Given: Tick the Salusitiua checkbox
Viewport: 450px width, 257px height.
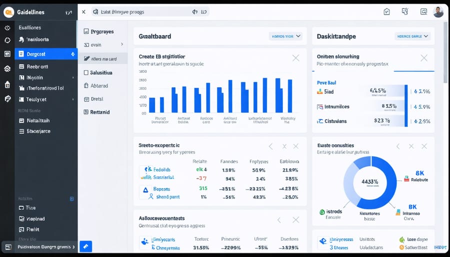Looking at the screenshot, I should tap(86, 72).
